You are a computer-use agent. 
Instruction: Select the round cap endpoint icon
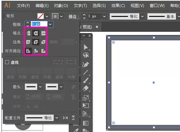coord(36,33)
